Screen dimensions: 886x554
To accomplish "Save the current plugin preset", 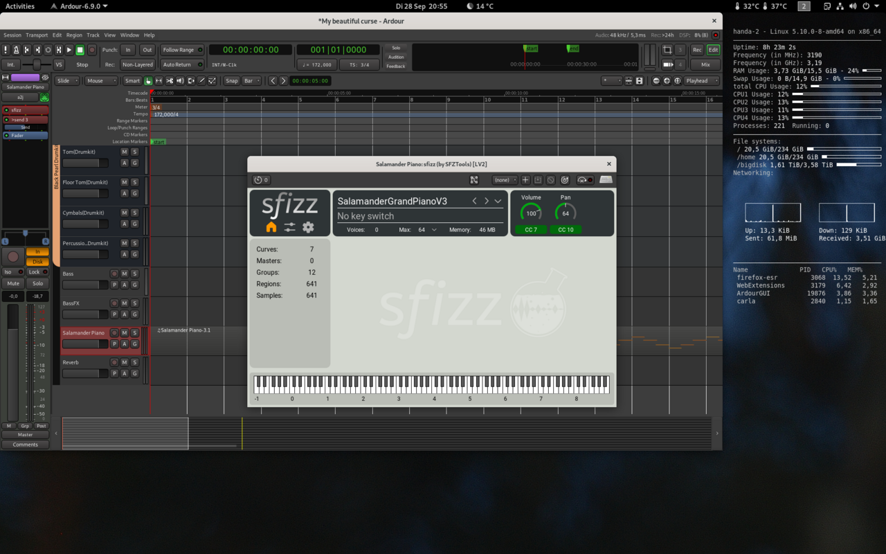I will pos(538,180).
